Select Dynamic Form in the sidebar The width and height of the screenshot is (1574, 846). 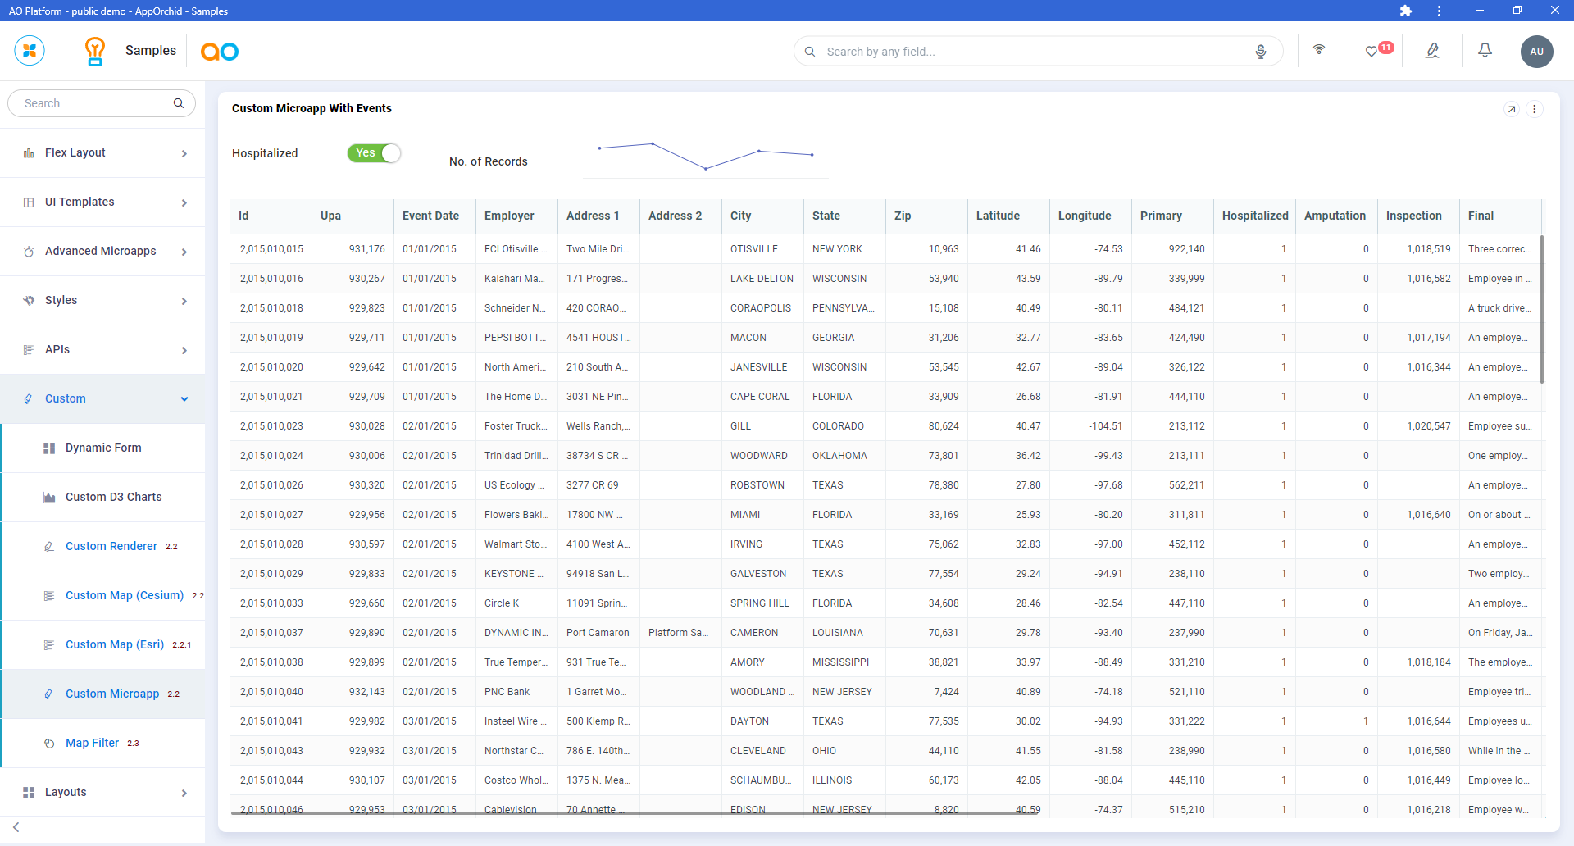pyautogui.click(x=103, y=448)
